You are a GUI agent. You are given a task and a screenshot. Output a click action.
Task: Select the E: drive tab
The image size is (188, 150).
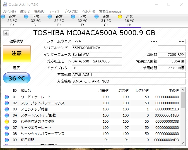(59, 21)
